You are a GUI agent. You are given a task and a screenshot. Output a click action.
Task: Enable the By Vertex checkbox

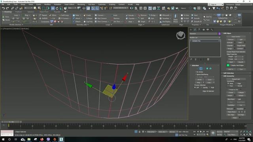tap(196, 72)
